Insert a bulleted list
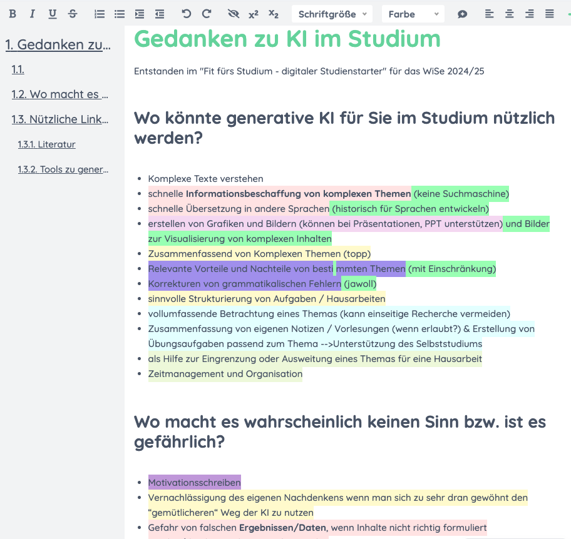Image resolution: width=571 pixels, height=539 pixels. [x=119, y=14]
